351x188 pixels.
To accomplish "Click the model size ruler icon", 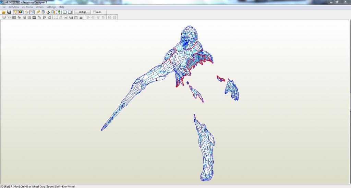I will click(x=53, y=12).
